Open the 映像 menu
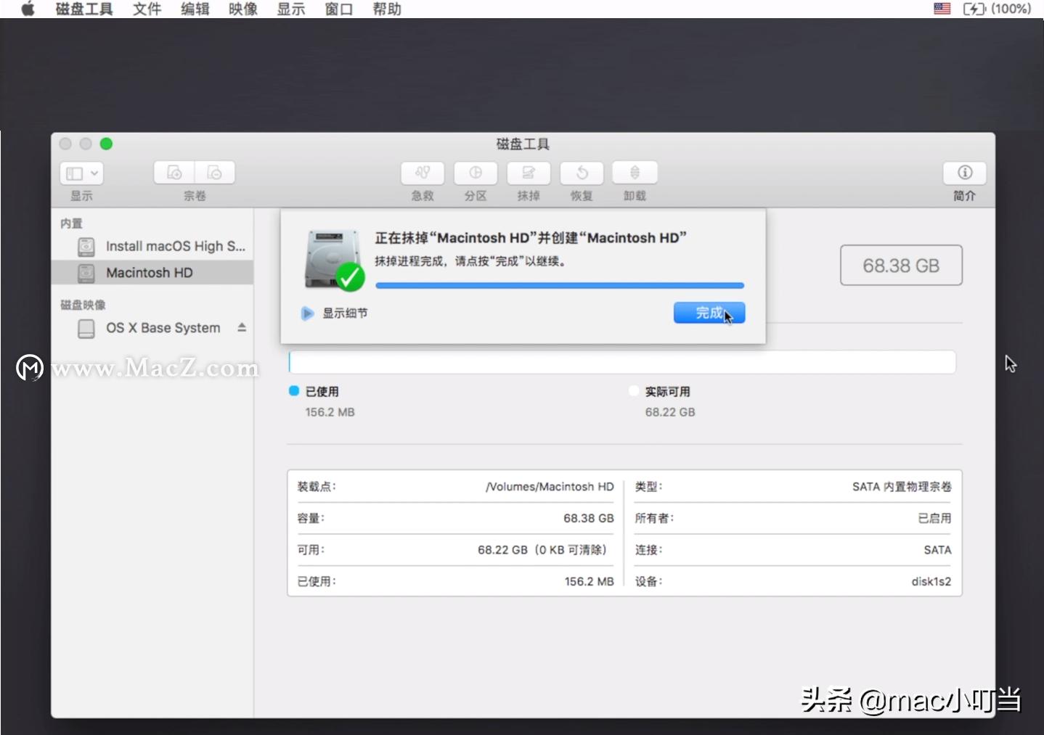 click(x=242, y=9)
